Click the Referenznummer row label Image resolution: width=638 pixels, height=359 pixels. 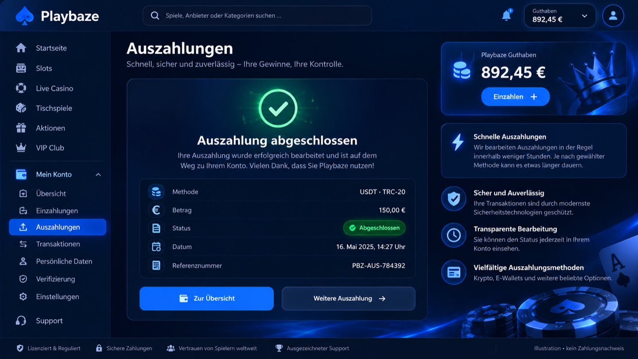tap(197, 265)
